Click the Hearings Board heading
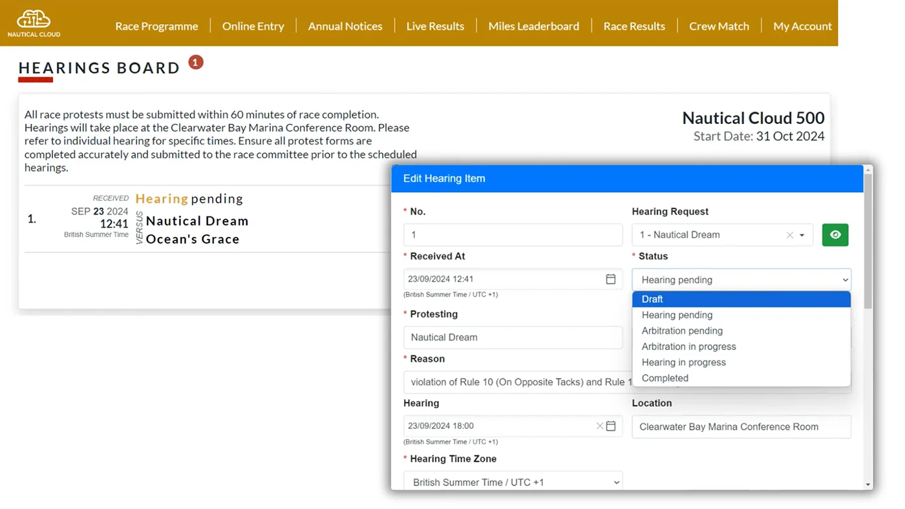 [100, 68]
